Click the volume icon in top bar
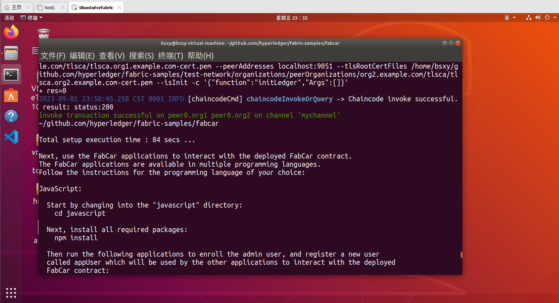The image size is (559, 303). pos(538,18)
